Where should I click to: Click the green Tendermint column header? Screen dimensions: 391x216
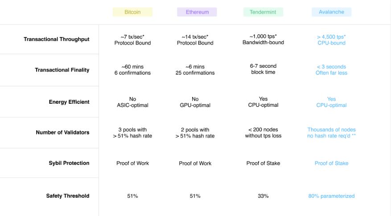coord(263,12)
